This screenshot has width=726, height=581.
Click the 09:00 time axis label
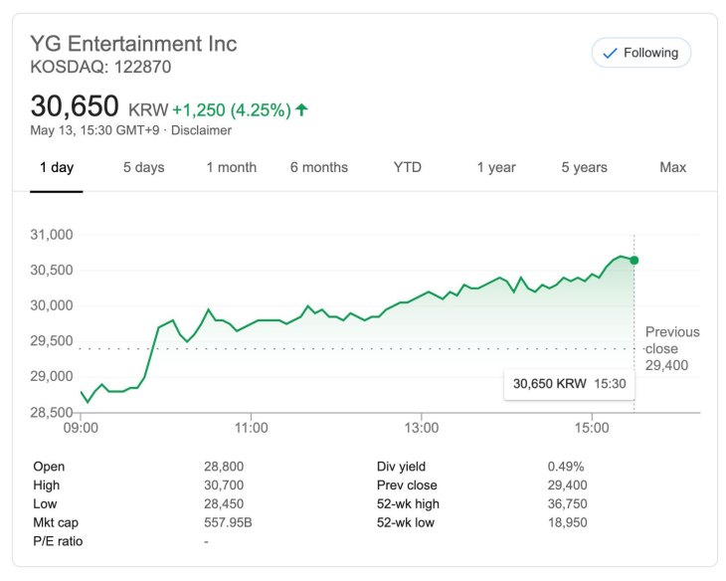(x=81, y=427)
